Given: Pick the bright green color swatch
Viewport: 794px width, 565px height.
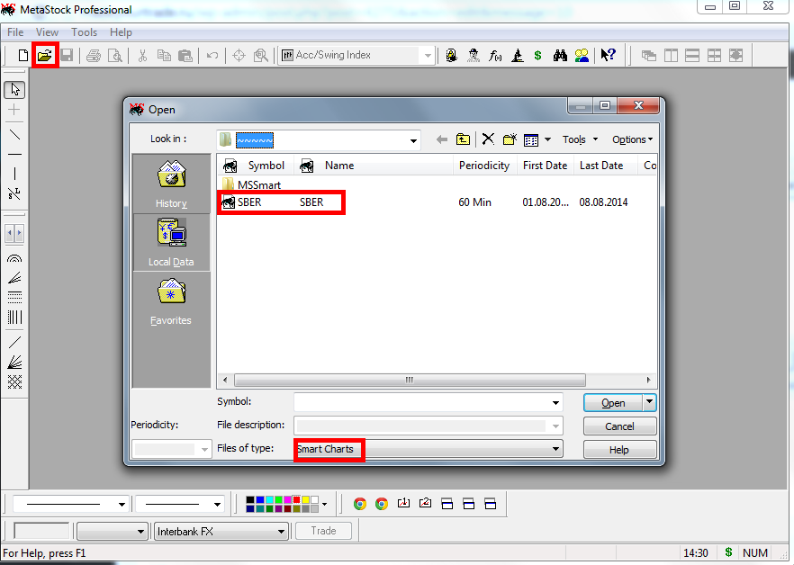Looking at the screenshot, I should pos(278,500).
